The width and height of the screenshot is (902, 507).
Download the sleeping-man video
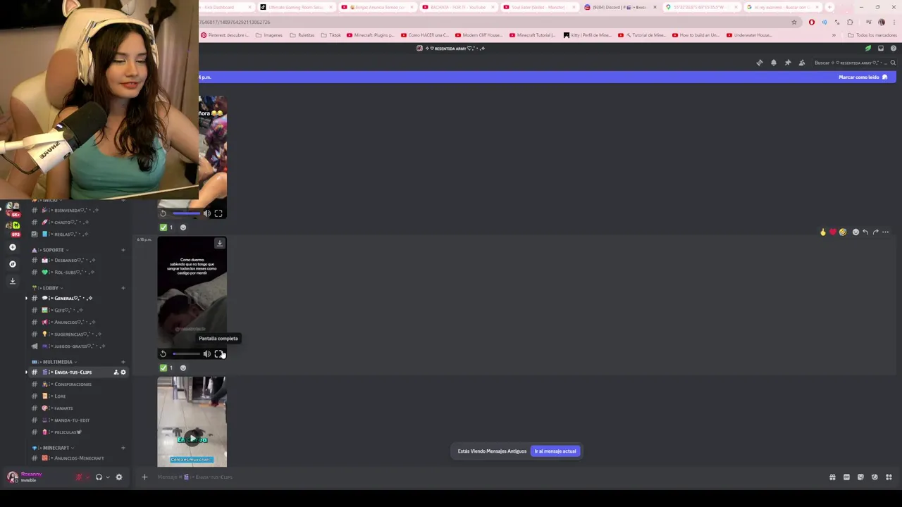[219, 244]
